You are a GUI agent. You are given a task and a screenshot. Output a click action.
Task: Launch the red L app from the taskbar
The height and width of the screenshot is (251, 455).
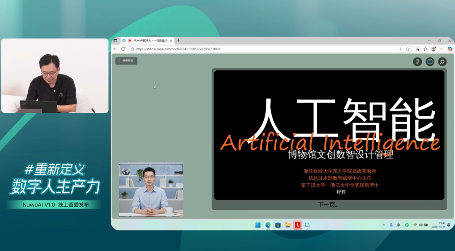298,225
